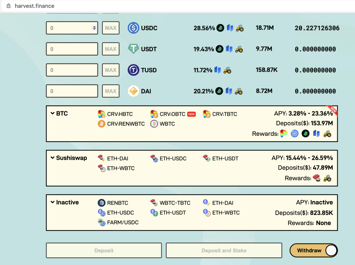The width and height of the screenshot is (355, 265).
Task: Click the USDT Tether icon
Action: coord(133,49)
